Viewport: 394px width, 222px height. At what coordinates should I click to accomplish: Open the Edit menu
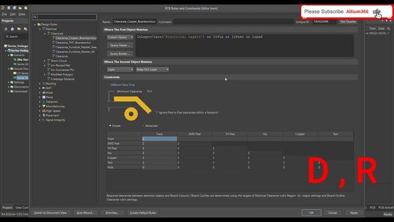(13, 14)
